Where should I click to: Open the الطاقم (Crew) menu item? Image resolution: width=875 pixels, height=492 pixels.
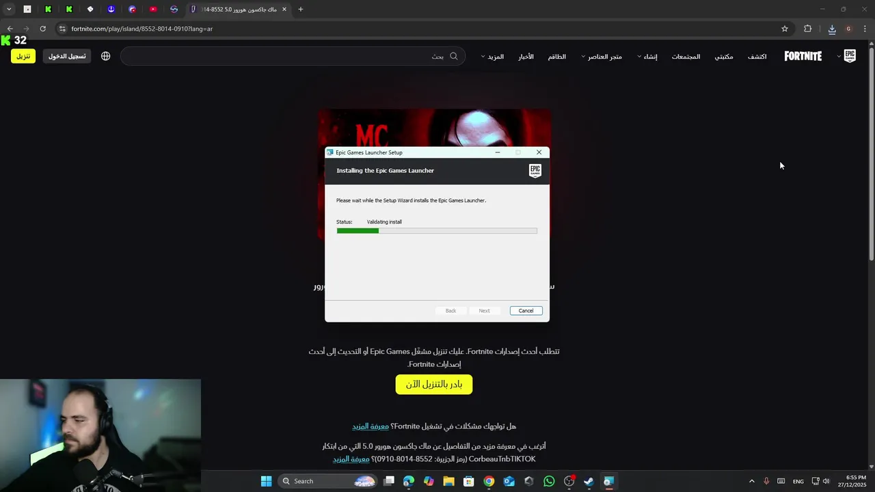[557, 57]
